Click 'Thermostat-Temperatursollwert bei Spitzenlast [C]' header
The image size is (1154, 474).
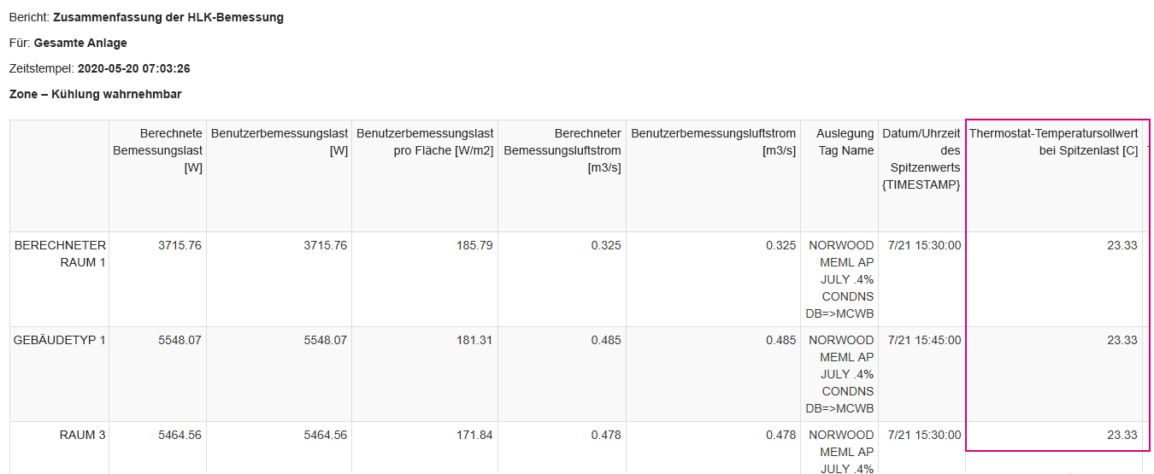click(1053, 142)
